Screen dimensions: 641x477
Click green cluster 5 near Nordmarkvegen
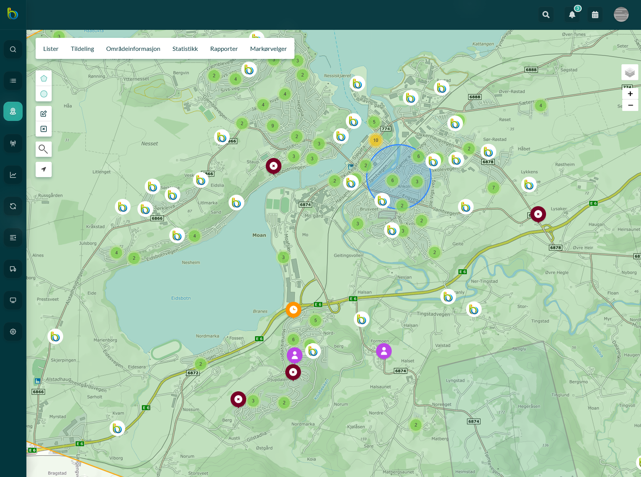(316, 321)
